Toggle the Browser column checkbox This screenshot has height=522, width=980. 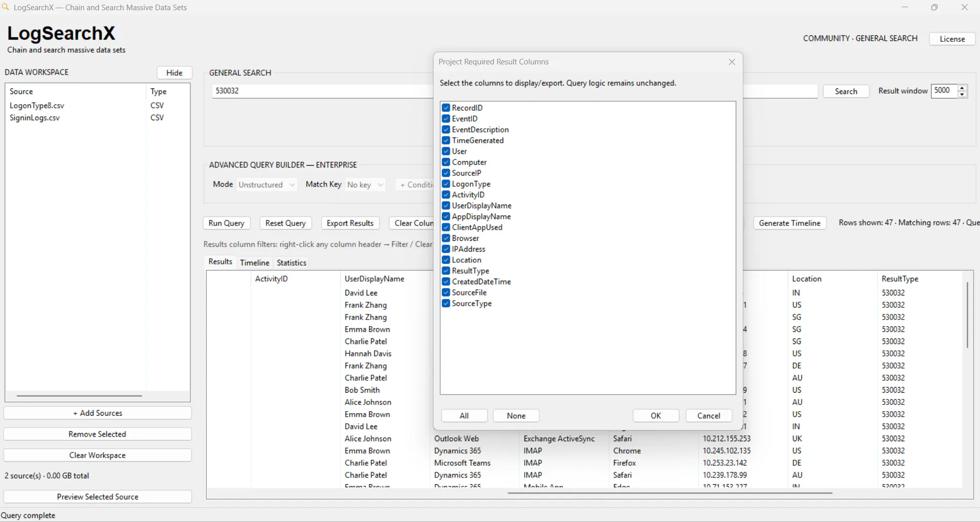pyautogui.click(x=446, y=238)
